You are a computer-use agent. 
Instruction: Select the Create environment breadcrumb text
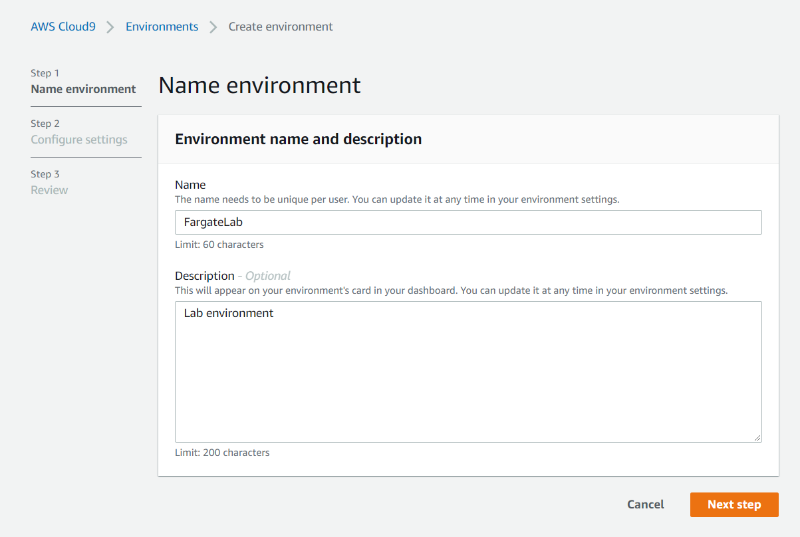[281, 27]
